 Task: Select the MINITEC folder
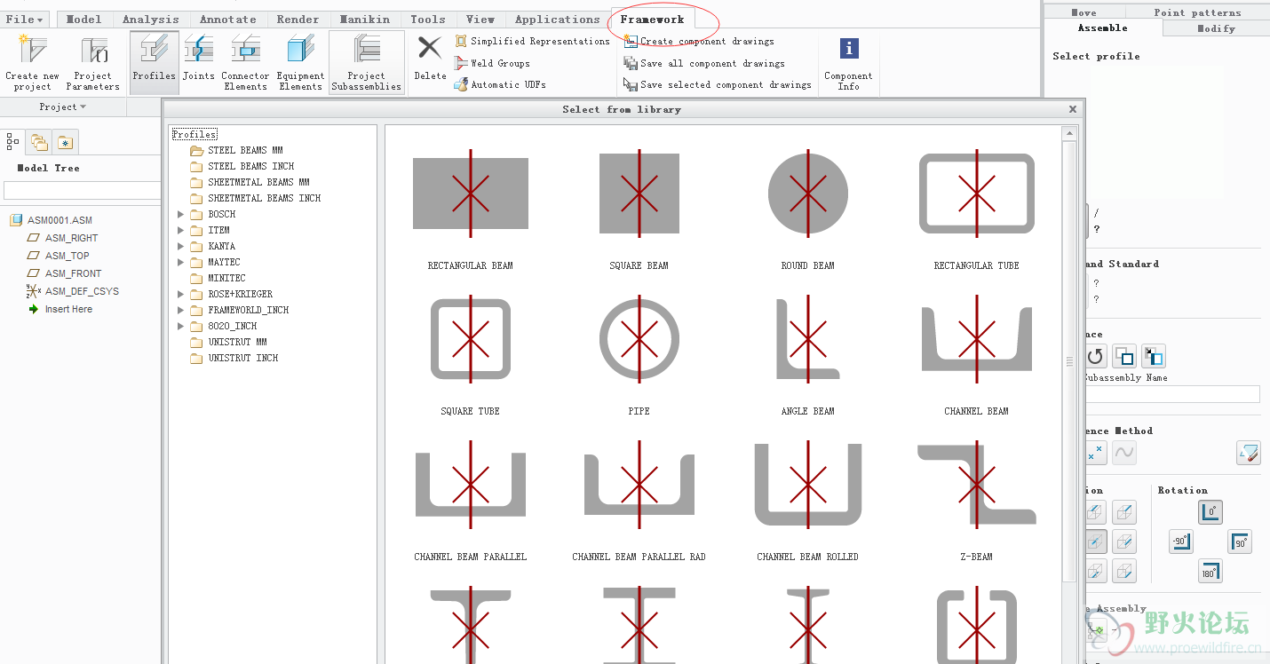click(218, 278)
